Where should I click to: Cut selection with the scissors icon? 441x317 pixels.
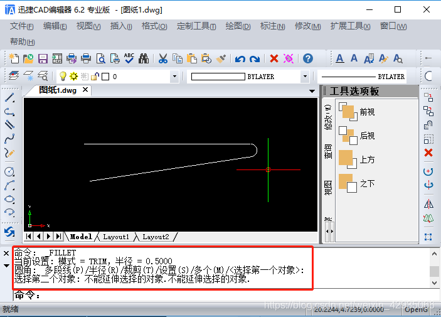click(x=163, y=58)
